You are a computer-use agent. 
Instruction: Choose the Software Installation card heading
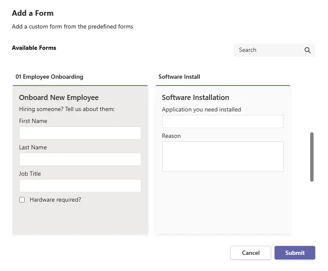195,98
